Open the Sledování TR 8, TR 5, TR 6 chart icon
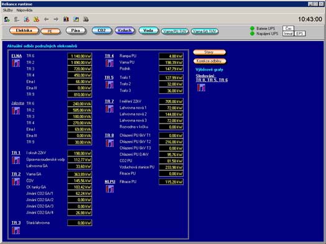 pyautogui.click(x=201, y=88)
